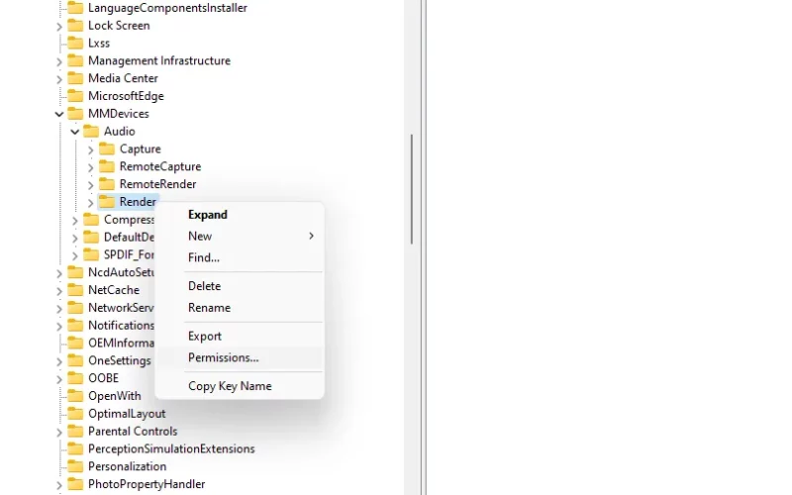Click the Notifications folder icon

point(75,325)
